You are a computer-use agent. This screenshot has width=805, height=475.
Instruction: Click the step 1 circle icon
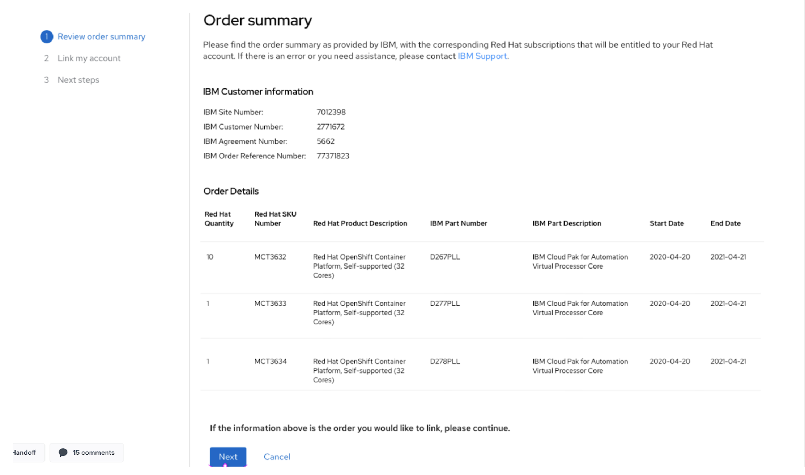[x=46, y=36]
